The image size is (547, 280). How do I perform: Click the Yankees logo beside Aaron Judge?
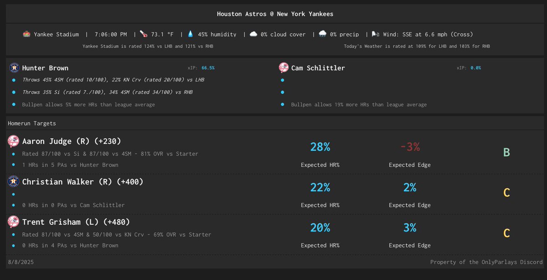pyautogui.click(x=14, y=141)
